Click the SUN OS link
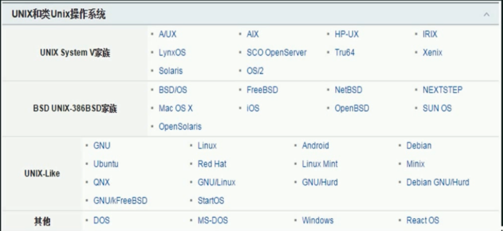Image resolution: width=503 pixels, height=231 pixels. [x=437, y=109]
